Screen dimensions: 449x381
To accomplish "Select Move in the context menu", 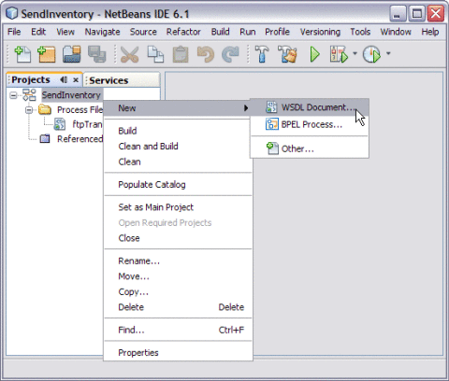I will (178, 276).
